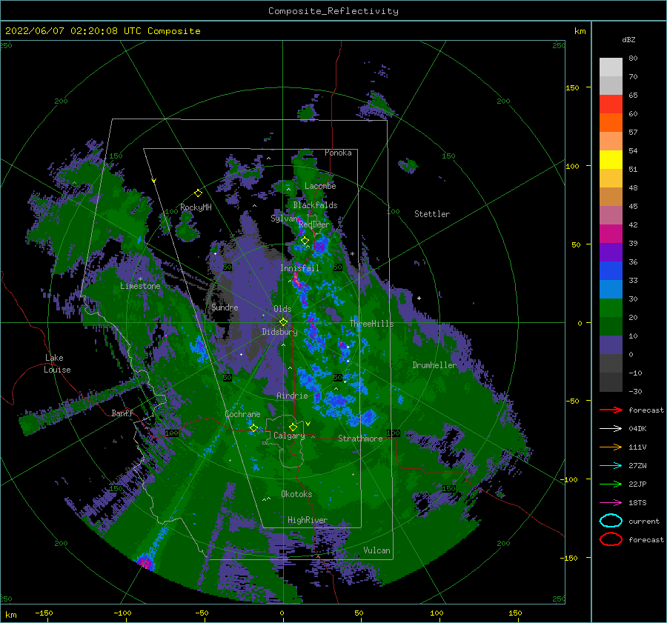The height and width of the screenshot is (623, 667).
Task: Click the yellow radar-site diamond at Olds
Action: click(x=283, y=322)
